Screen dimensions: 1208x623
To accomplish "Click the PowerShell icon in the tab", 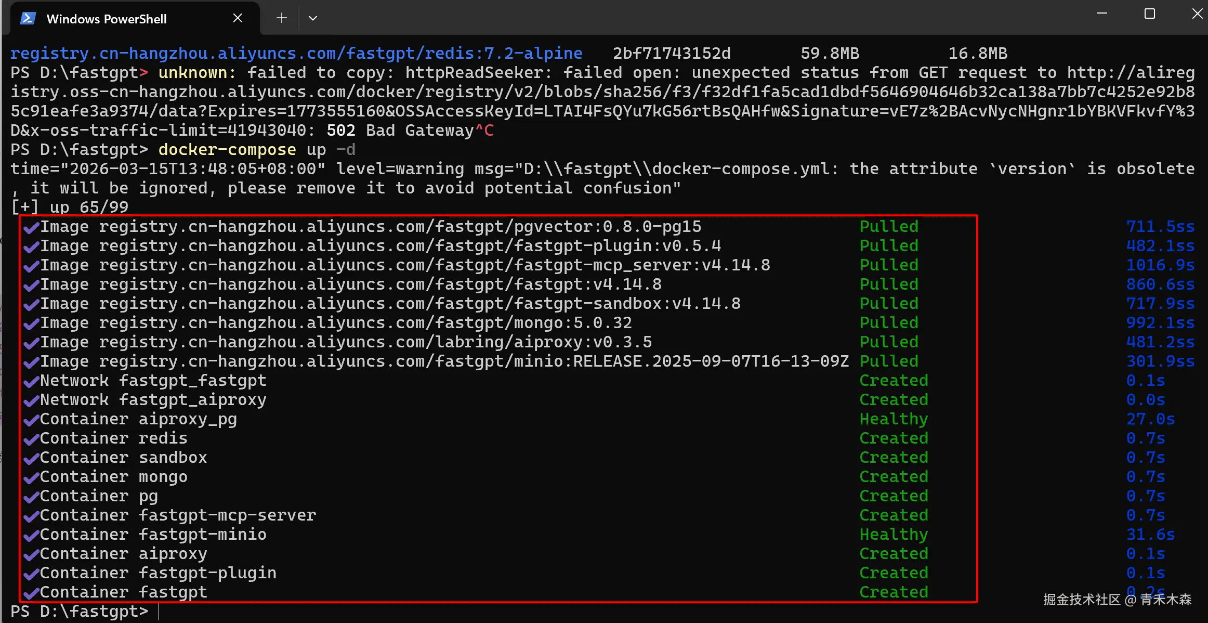I will pyautogui.click(x=28, y=19).
